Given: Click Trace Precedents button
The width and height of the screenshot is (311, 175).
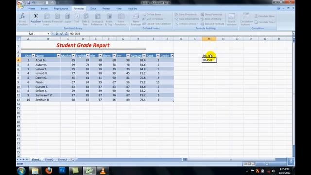Looking at the screenshot, I should coord(186,14).
